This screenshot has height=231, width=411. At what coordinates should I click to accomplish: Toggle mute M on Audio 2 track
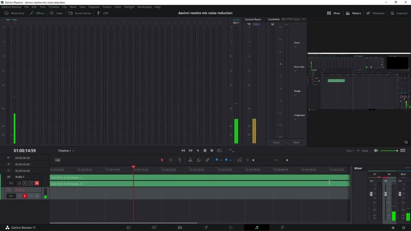click(37, 196)
